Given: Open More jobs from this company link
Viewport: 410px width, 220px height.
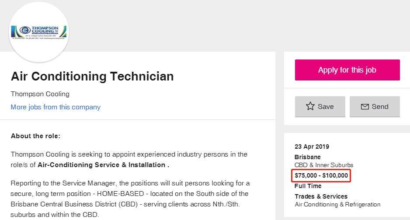Looking at the screenshot, I should point(56,107).
